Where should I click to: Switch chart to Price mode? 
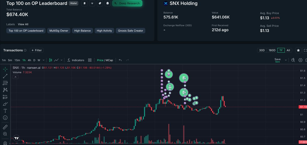(x=100, y=60)
